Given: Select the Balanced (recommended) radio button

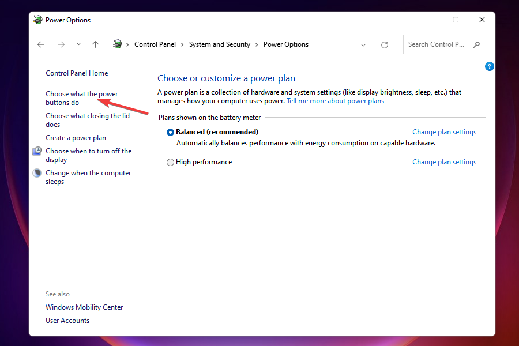Looking at the screenshot, I should click(x=170, y=133).
